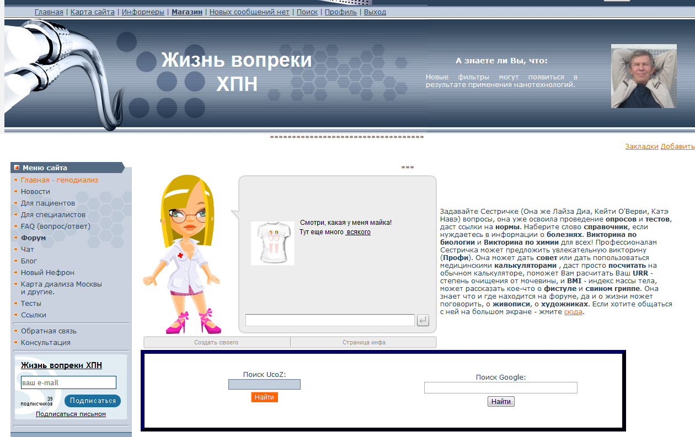
Task: Click the Закладки link
Action: point(641,146)
